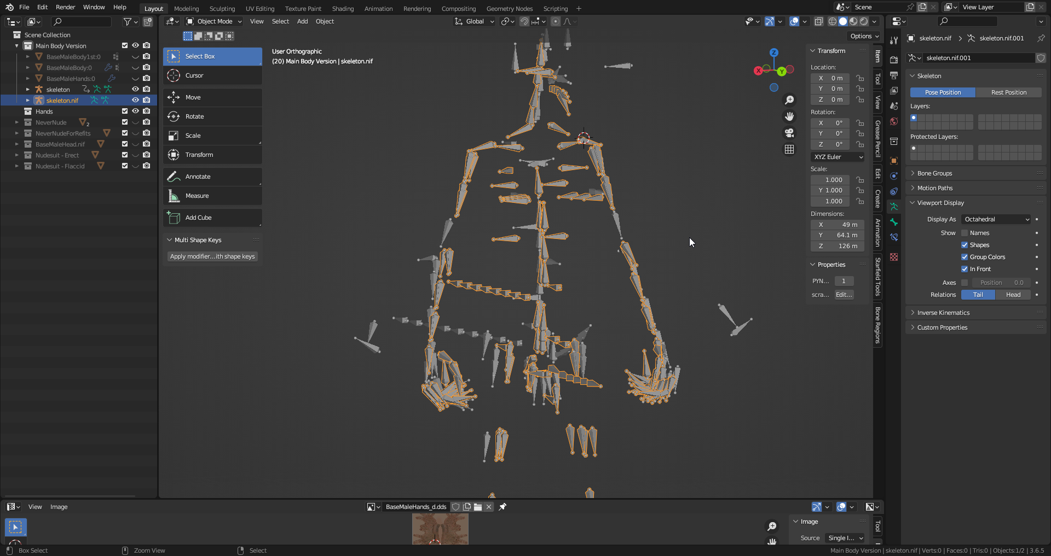Expand the Bone Groups section
This screenshot has height=556, width=1051.
934,173
